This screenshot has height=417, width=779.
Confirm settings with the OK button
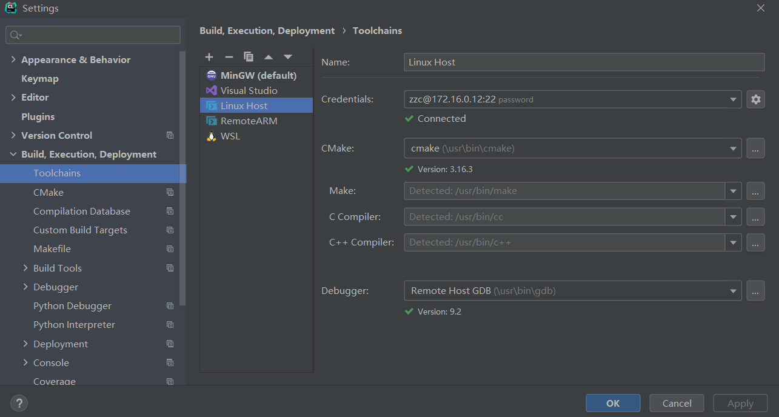613,403
